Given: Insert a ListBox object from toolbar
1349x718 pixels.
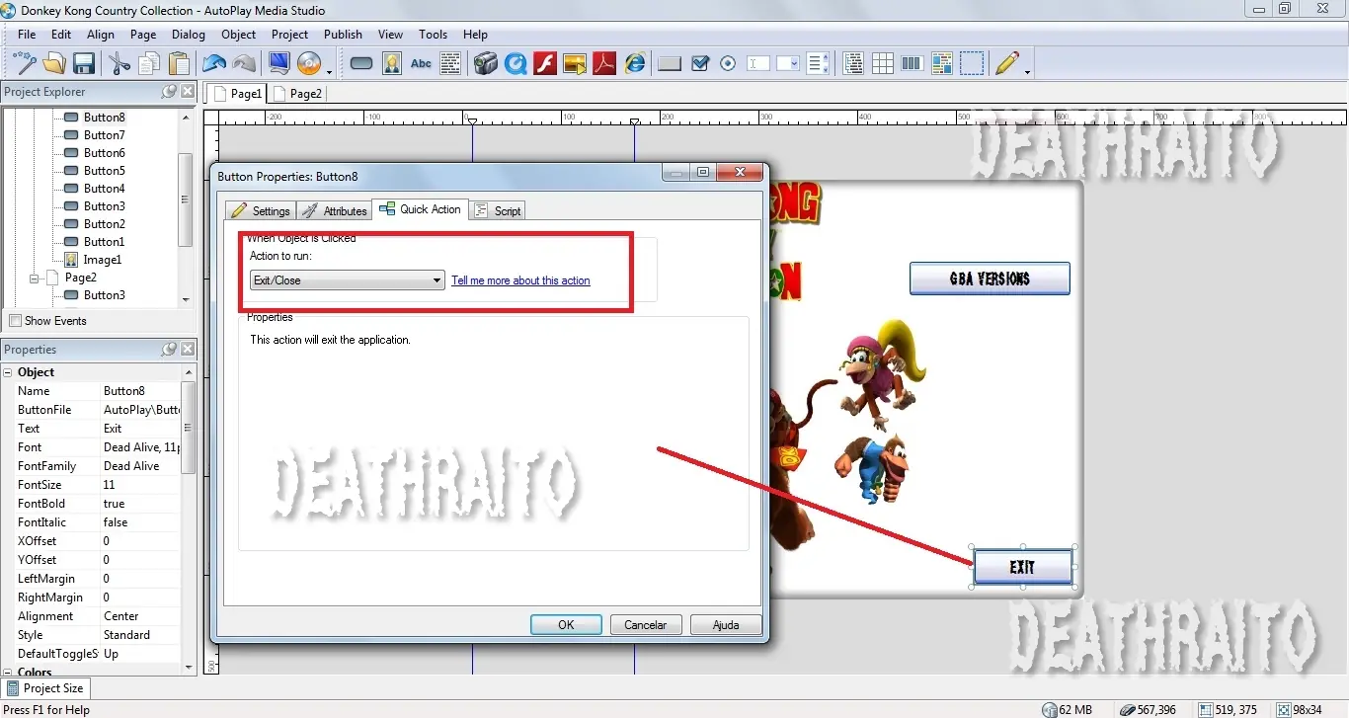Looking at the screenshot, I should (x=818, y=63).
